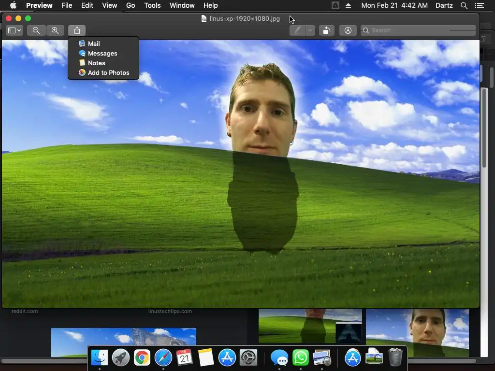This screenshot has height=371, width=495.
Task: Open System Preferences from the Dock
Action: [248, 357]
